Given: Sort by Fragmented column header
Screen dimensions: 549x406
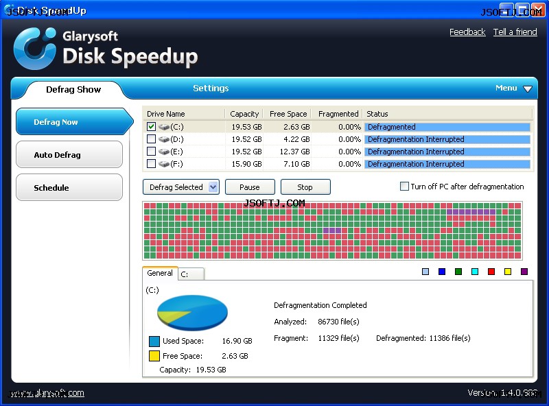Looking at the screenshot, I should point(338,114).
